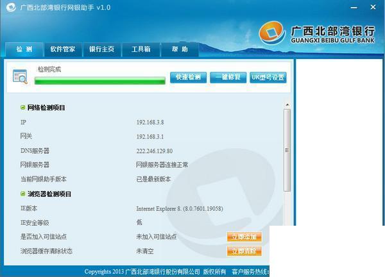Click the 是否加入可信站点 label
Viewport: 385px width, 277px height.
[44, 237]
